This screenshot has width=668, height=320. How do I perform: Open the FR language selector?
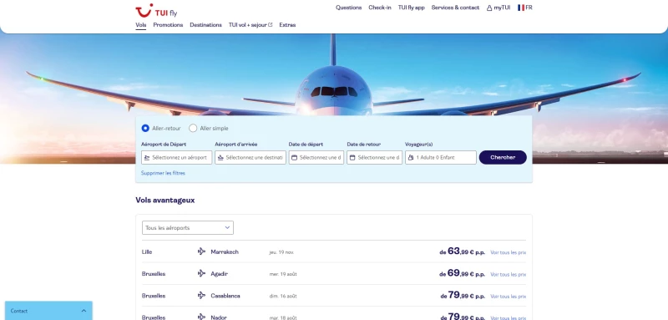click(x=525, y=8)
